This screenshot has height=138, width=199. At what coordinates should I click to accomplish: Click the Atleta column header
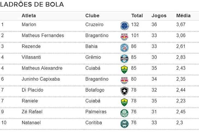point(29,16)
